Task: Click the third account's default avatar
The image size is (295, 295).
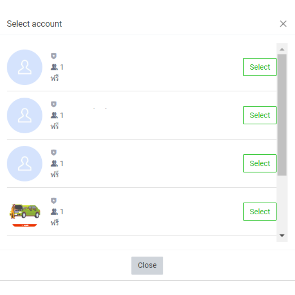Action: (x=25, y=163)
